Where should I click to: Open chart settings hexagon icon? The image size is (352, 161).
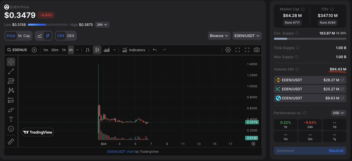228,50
